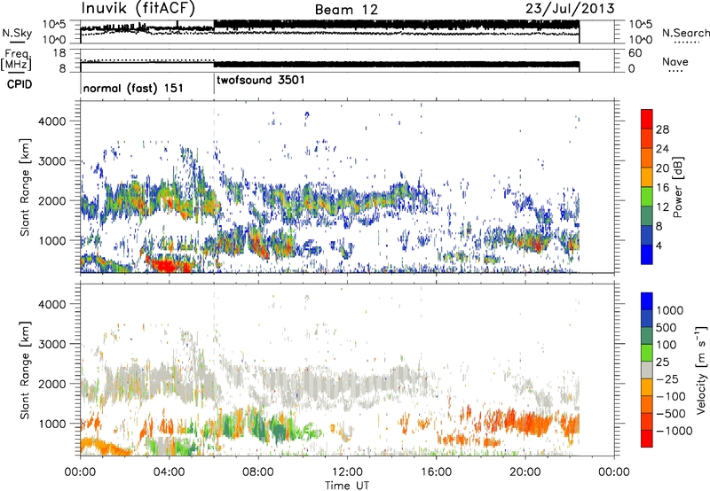Click the '12:00' time tick label
The width and height of the screenshot is (710, 491).
[x=347, y=472]
